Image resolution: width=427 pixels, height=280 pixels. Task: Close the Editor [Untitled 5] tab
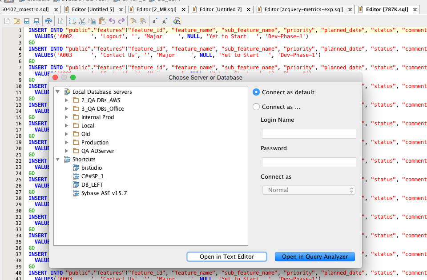point(121,9)
